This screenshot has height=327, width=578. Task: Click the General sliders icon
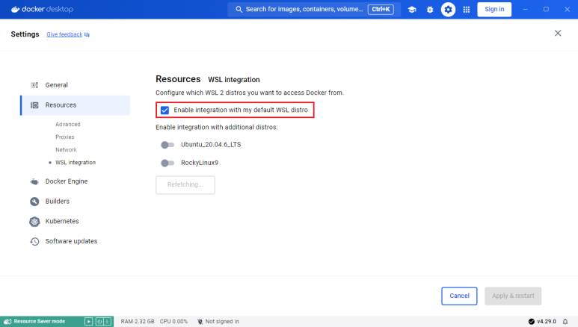pos(34,85)
